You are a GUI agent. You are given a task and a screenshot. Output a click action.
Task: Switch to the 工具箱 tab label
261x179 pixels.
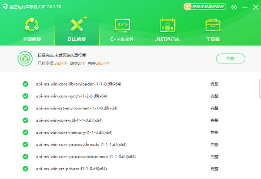coord(213,40)
